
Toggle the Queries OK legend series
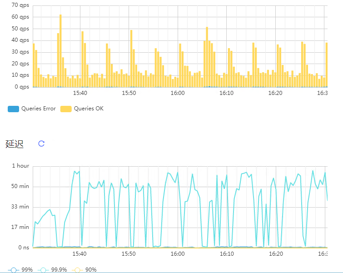[x=82, y=109]
